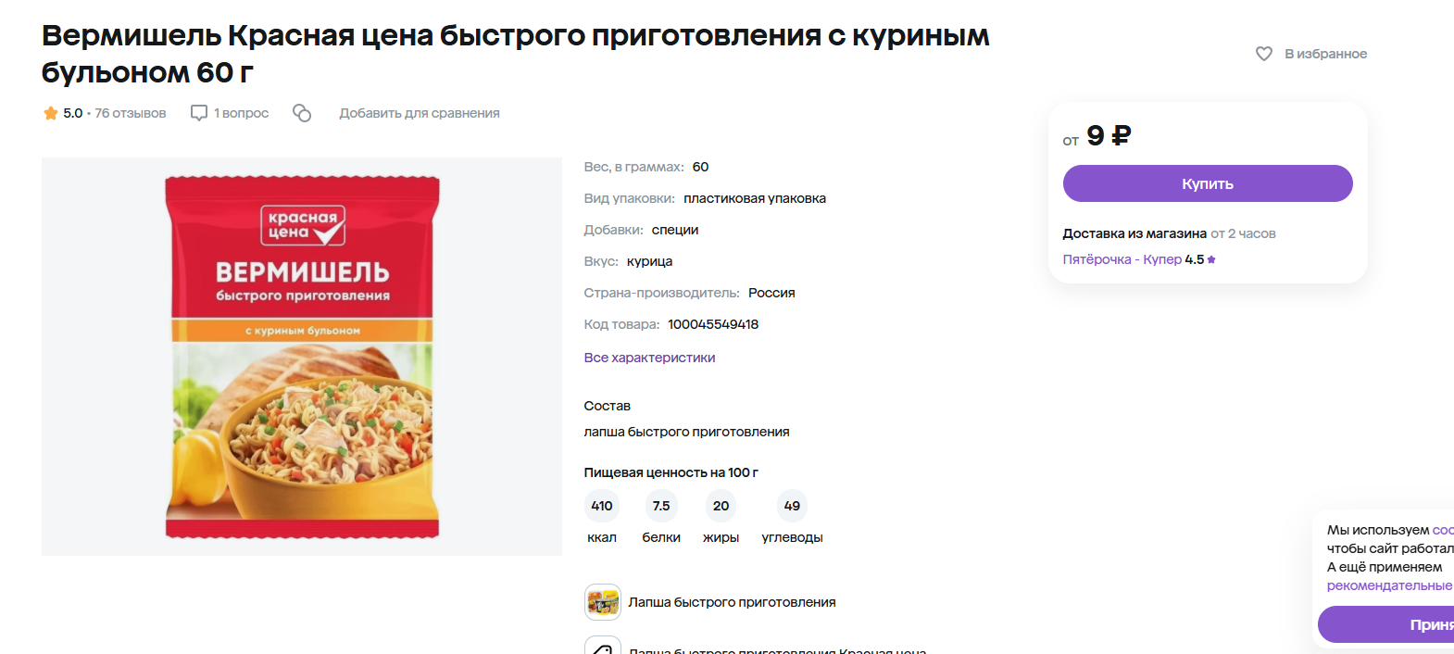Click the purple star beside 4.5 rating
1454x654 pixels.
(x=1211, y=259)
